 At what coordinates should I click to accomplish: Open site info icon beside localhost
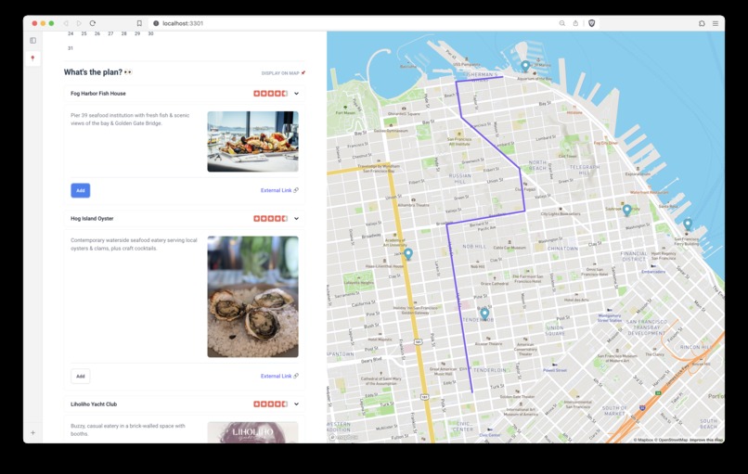[156, 23]
